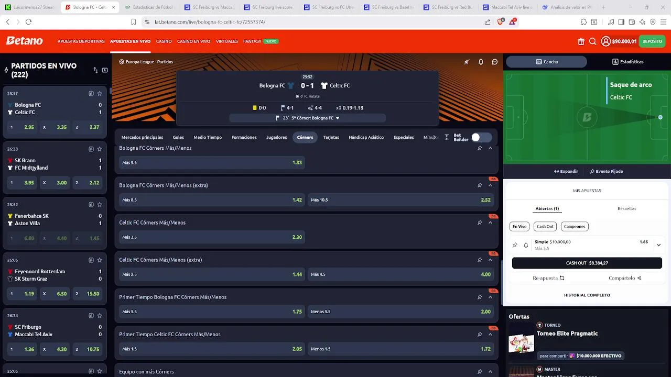The height and width of the screenshot is (377, 671).
Task: Collapse the live matches sidebar panel icon
Action: [105, 70]
